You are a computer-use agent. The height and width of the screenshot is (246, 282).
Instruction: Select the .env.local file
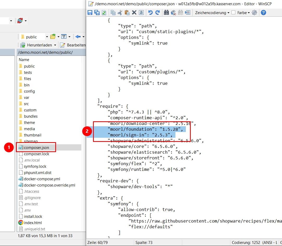click(x=32, y=160)
